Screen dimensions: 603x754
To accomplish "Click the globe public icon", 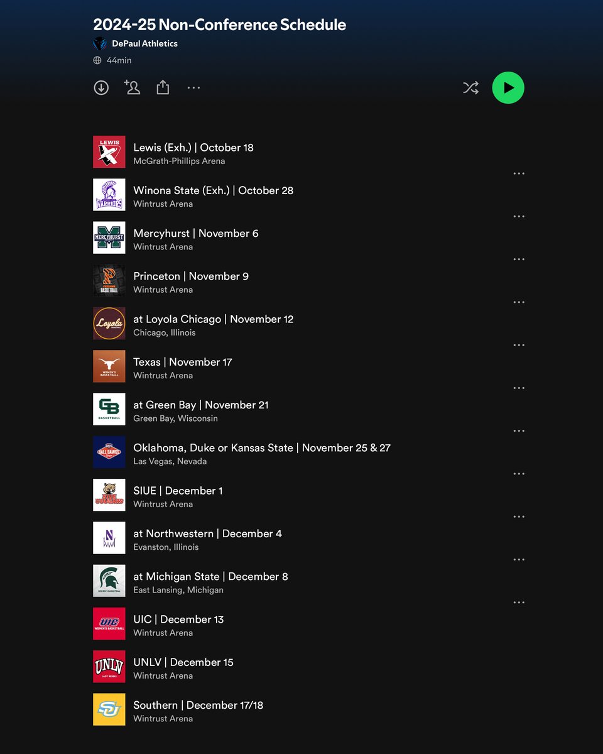I will pos(97,60).
